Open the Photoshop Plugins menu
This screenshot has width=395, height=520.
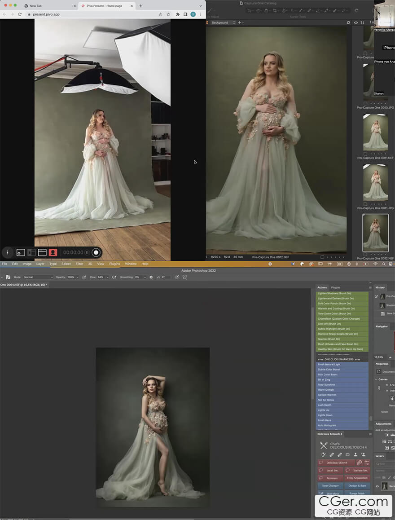[114, 264]
